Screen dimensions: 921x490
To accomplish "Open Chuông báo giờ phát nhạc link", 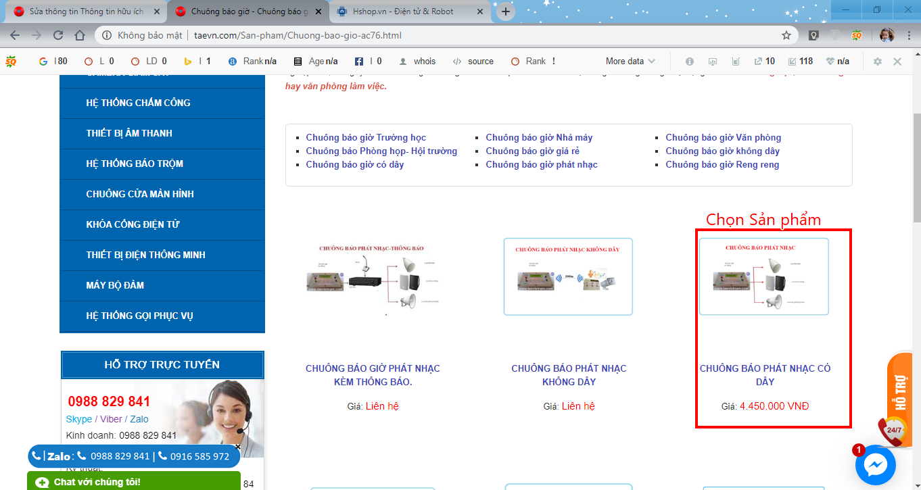I will [542, 164].
